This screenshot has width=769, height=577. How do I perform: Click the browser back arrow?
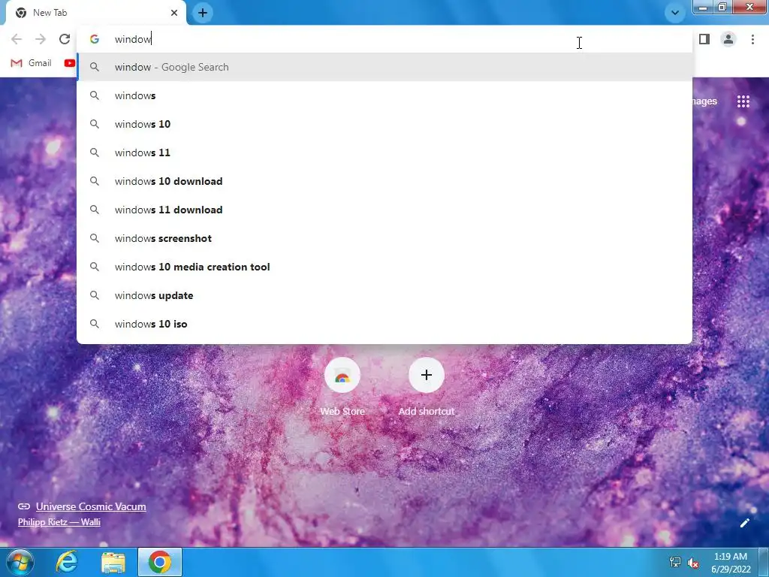[x=17, y=39]
